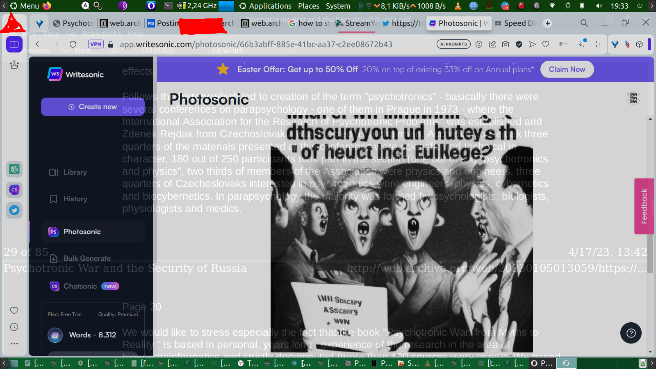Open the Easy Setup sliders icon

point(598,44)
